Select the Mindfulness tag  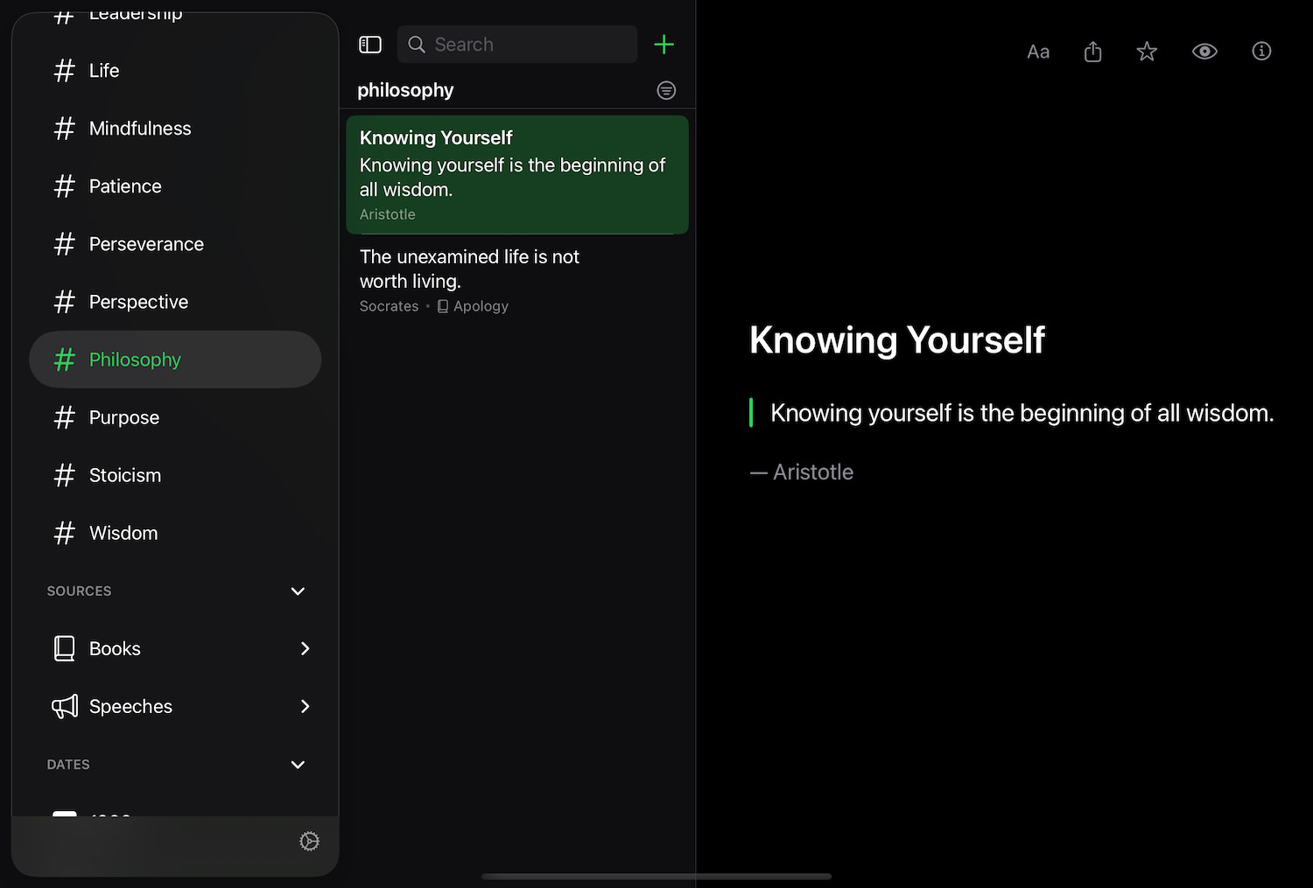click(x=140, y=129)
